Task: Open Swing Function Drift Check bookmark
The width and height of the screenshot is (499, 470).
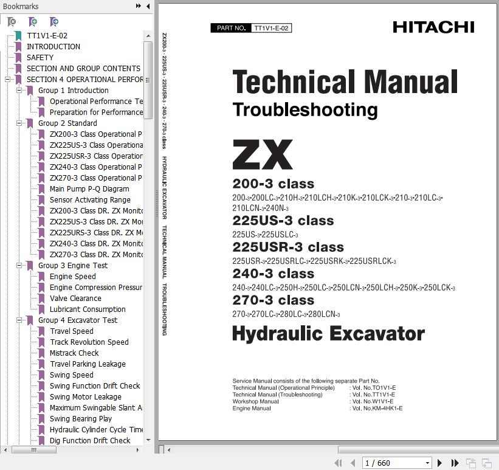Action: 95,386
